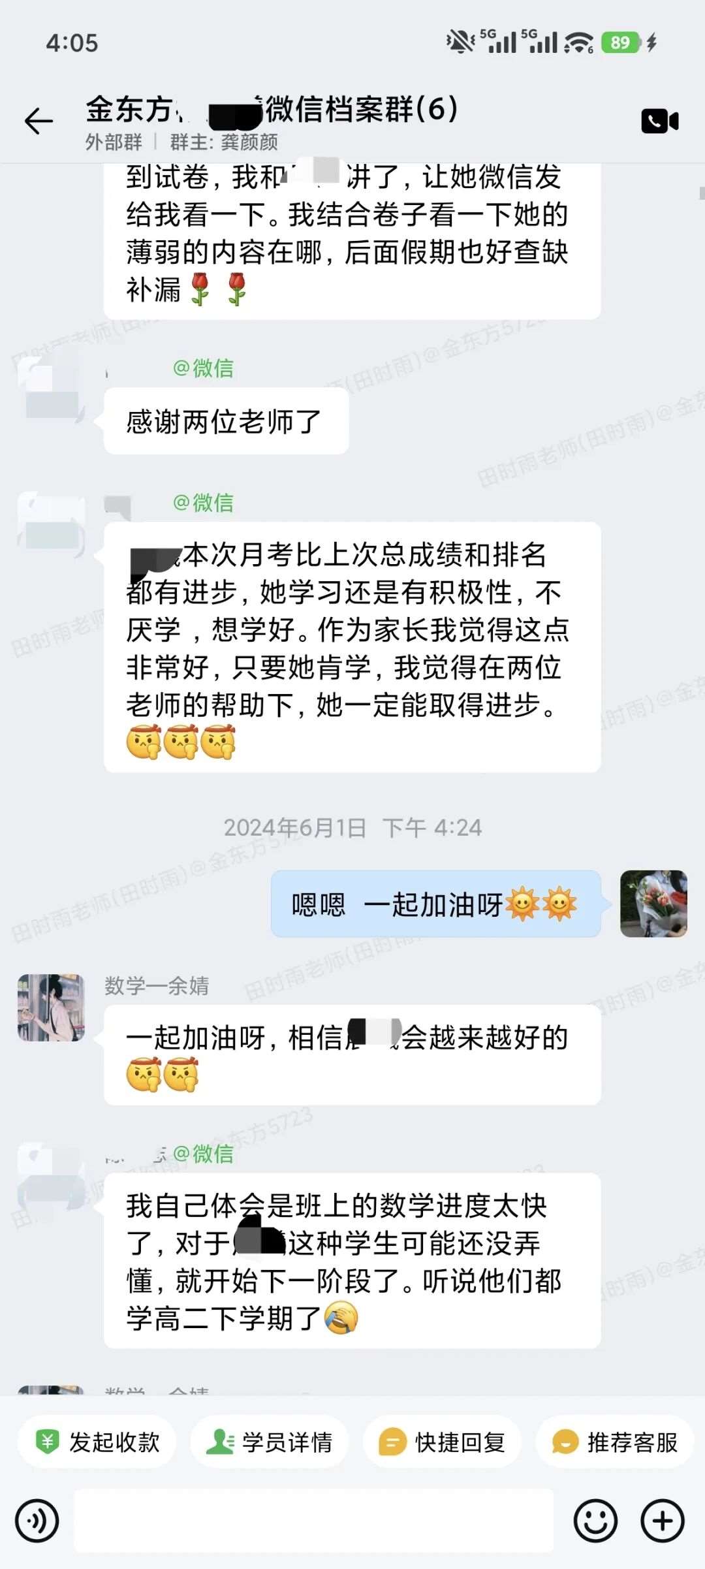Screen dimensions: 705x1569
Task: Open the 数学—余婧 sender avatar
Action: click(x=51, y=1007)
